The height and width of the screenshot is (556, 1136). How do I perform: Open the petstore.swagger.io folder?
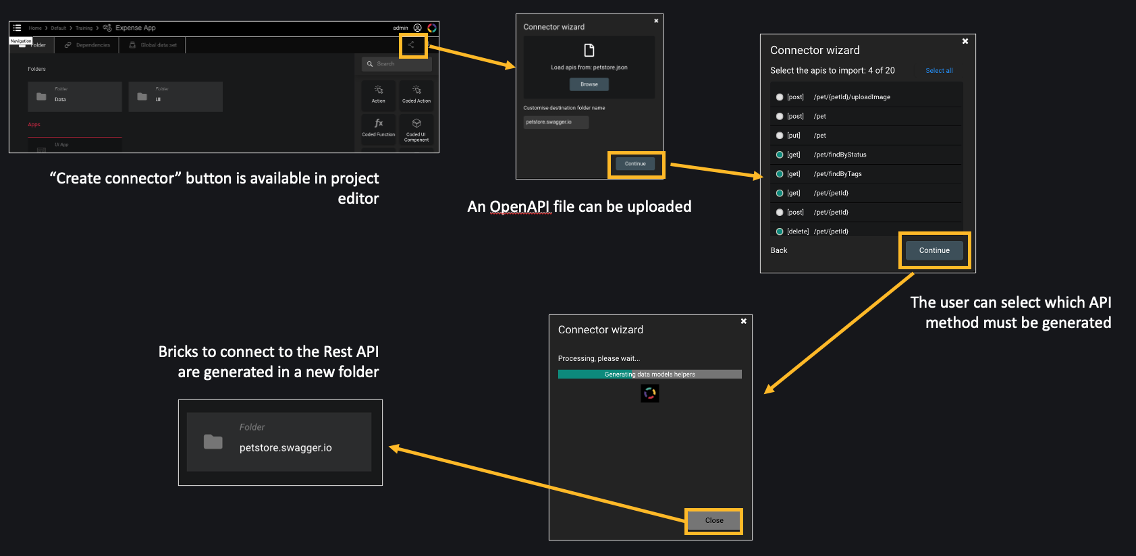point(279,442)
